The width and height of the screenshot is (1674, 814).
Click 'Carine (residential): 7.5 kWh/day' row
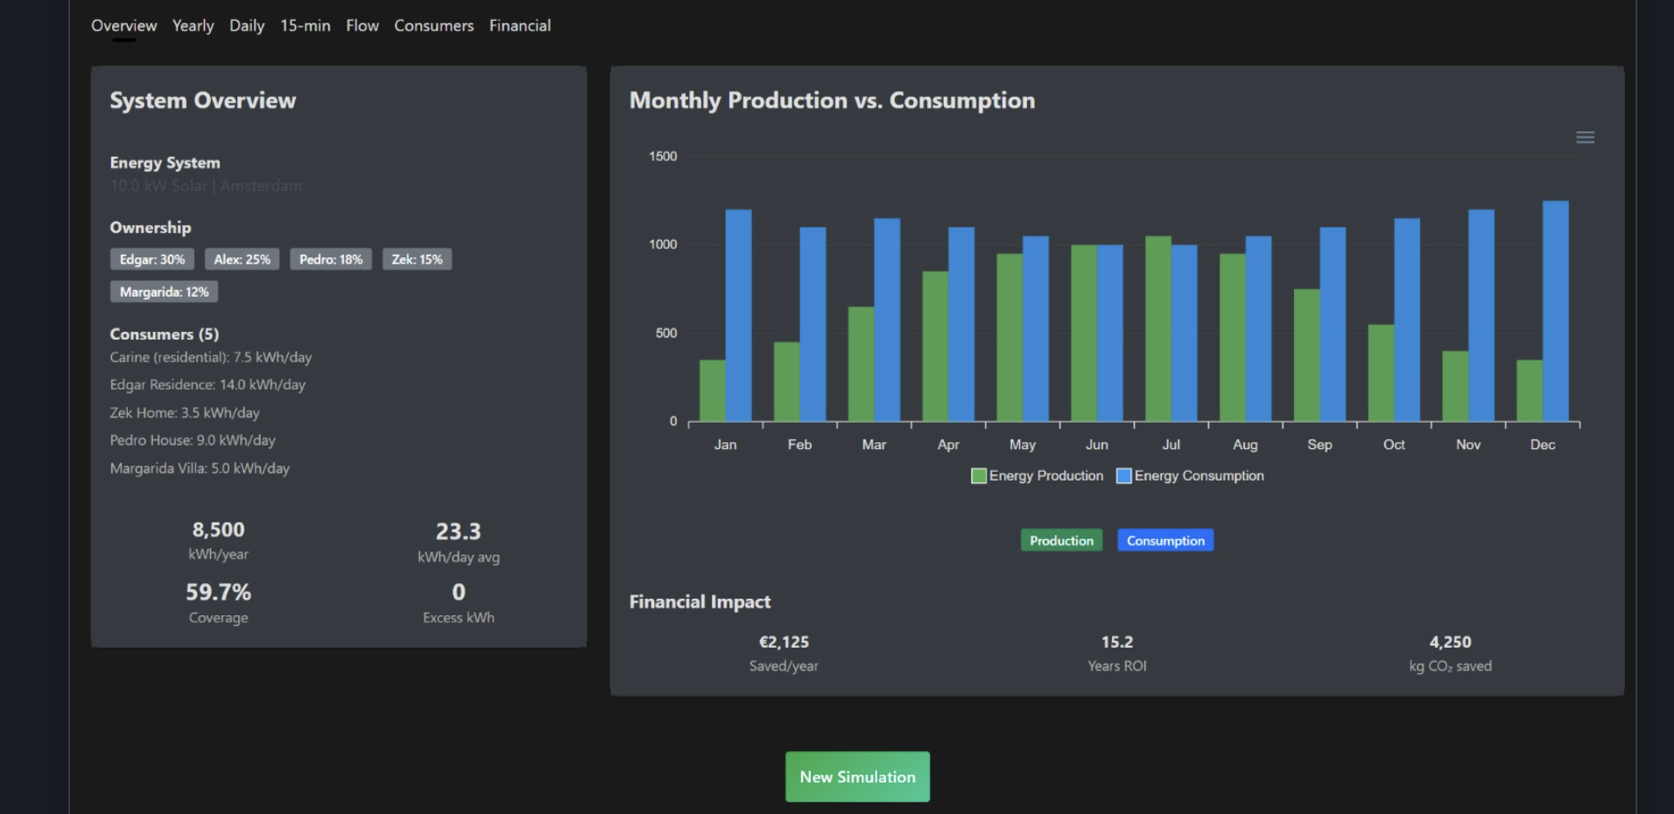[x=211, y=357]
